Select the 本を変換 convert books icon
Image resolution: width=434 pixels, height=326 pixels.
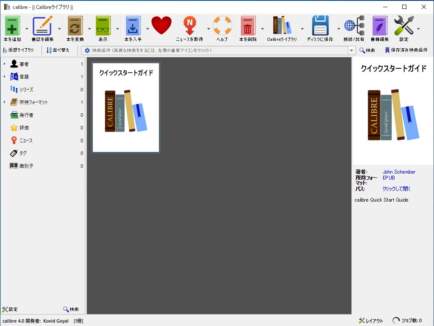pyautogui.click(x=75, y=27)
